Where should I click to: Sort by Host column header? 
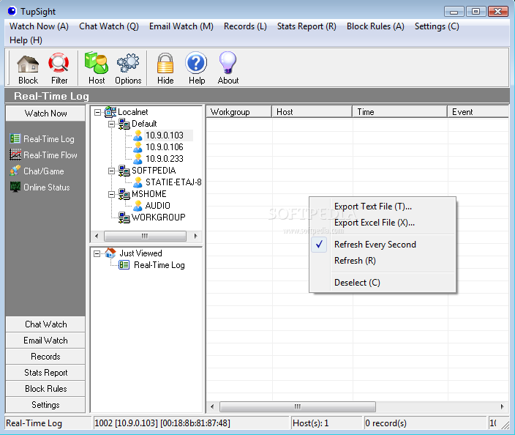pos(312,112)
